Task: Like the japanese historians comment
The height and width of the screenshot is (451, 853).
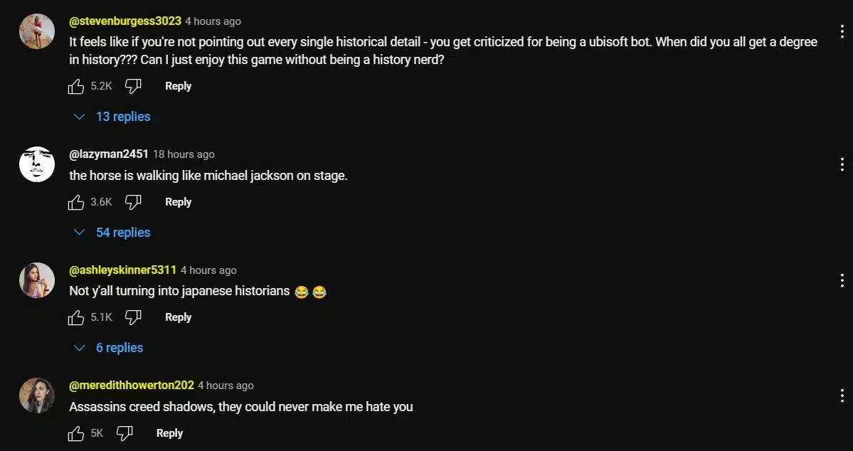Action: point(75,317)
